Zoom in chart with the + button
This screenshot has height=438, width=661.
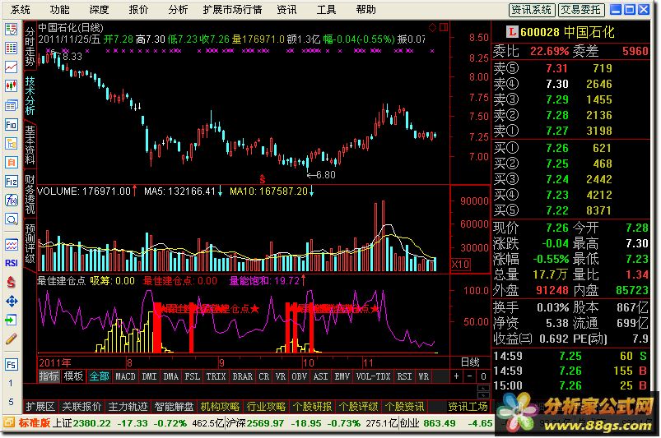(457, 376)
